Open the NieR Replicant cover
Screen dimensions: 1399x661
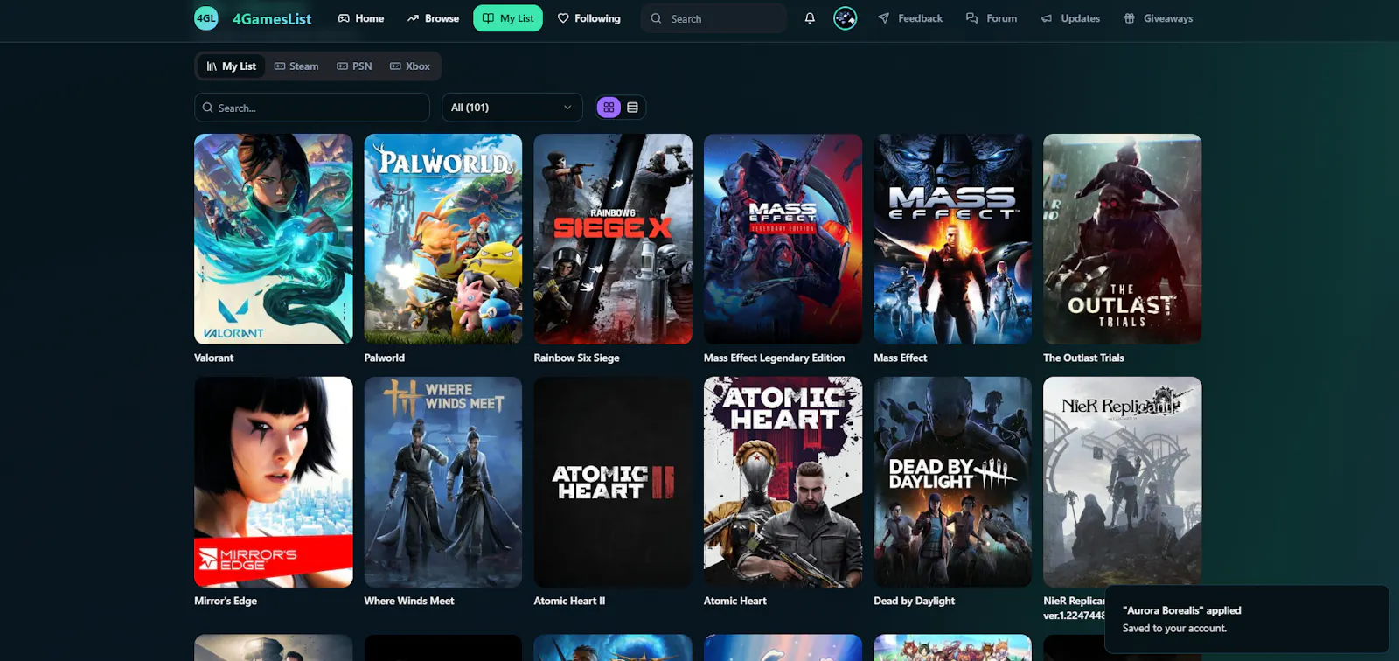click(1123, 482)
